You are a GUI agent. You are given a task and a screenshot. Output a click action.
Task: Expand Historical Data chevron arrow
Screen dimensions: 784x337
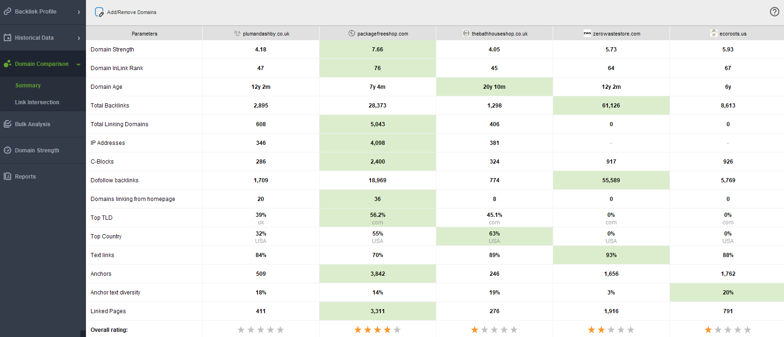point(79,38)
